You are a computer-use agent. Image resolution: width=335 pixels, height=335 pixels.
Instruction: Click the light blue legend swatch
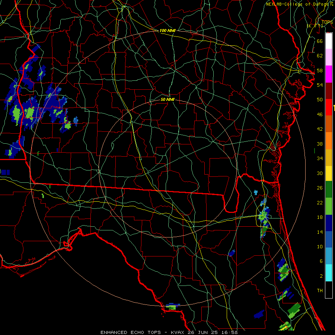coord(329,256)
